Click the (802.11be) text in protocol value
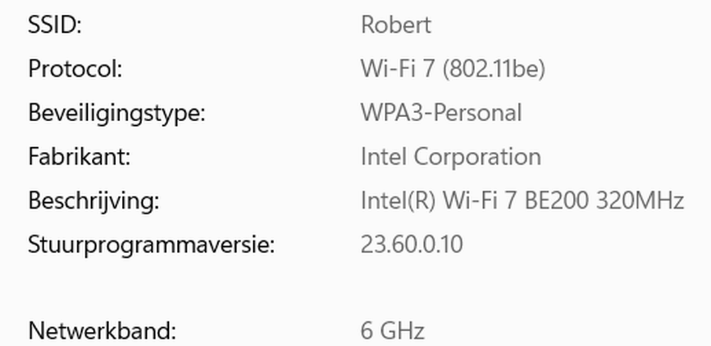This screenshot has width=711, height=346. tap(494, 70)
